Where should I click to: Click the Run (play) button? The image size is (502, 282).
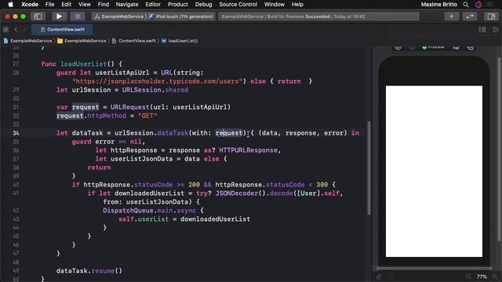click(x=59, y=16)
